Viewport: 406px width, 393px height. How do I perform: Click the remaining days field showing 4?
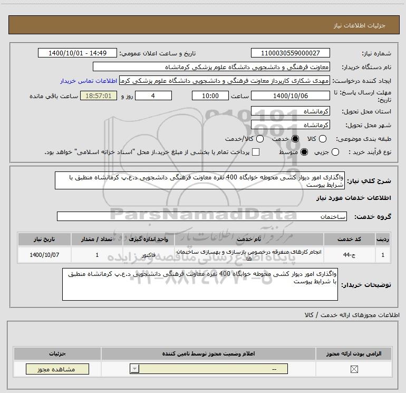tap(153, 95)
